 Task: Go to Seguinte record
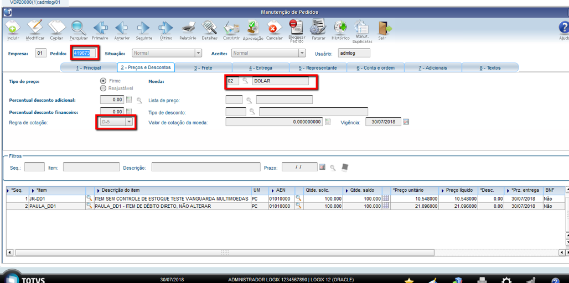[144, 28]
